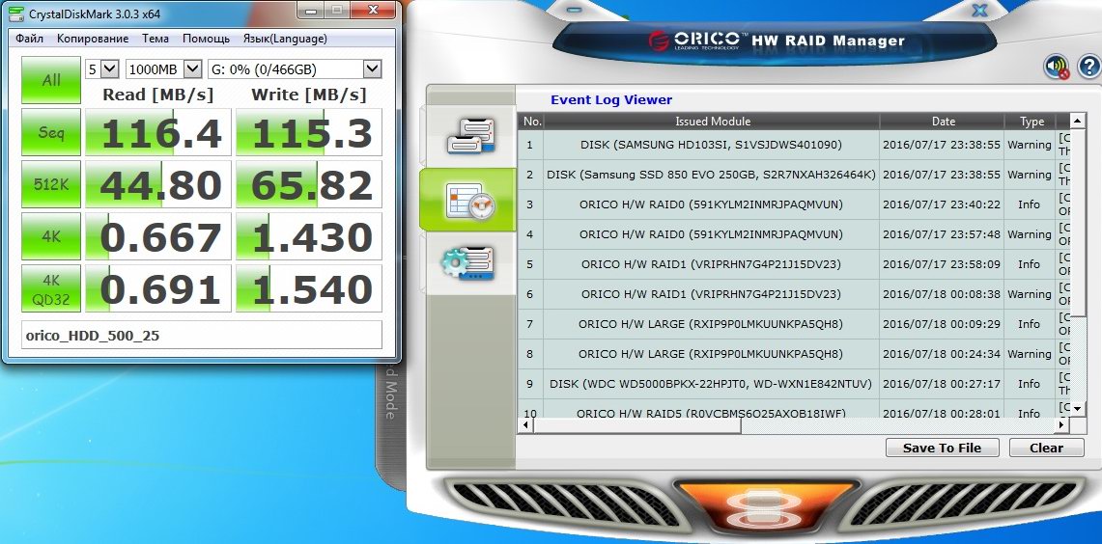Open the Язык(Language) menu
The image size is (1102, 544).
point(285,39)
